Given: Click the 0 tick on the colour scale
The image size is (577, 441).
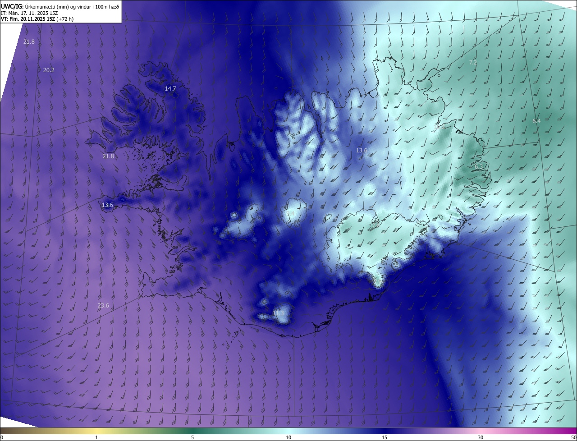Looking at the screenshot, I should tap(2, 437).
